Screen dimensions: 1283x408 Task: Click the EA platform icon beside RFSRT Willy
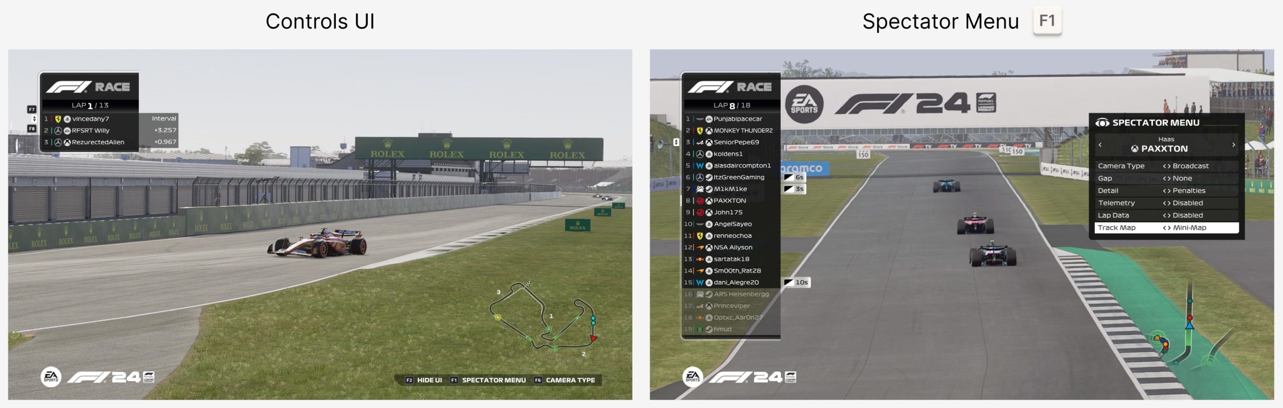(67, 131)
